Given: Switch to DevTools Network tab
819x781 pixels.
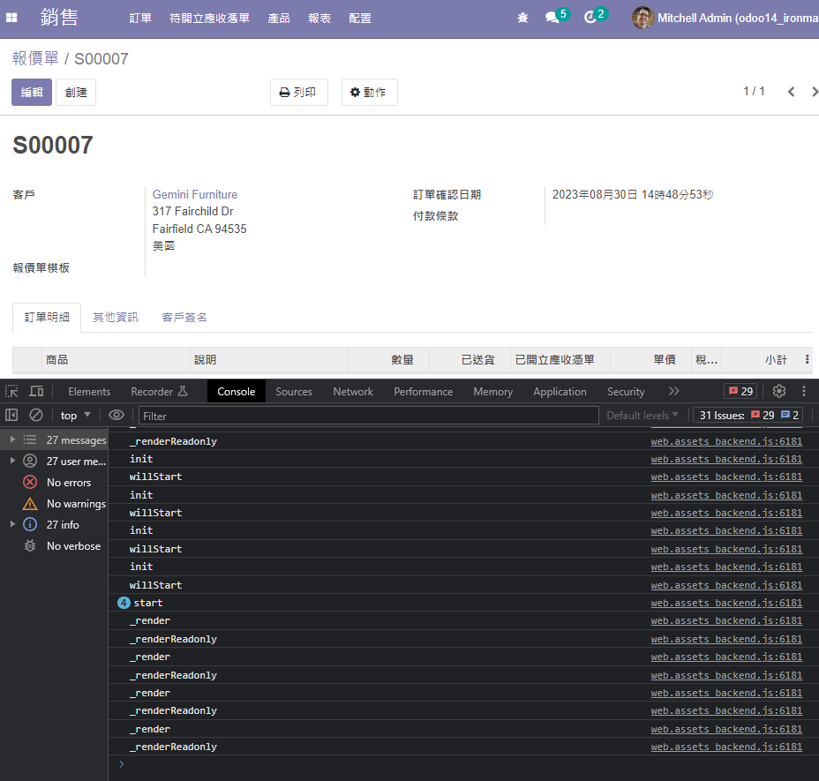Looking at the screenshot, I should (353, 391).
